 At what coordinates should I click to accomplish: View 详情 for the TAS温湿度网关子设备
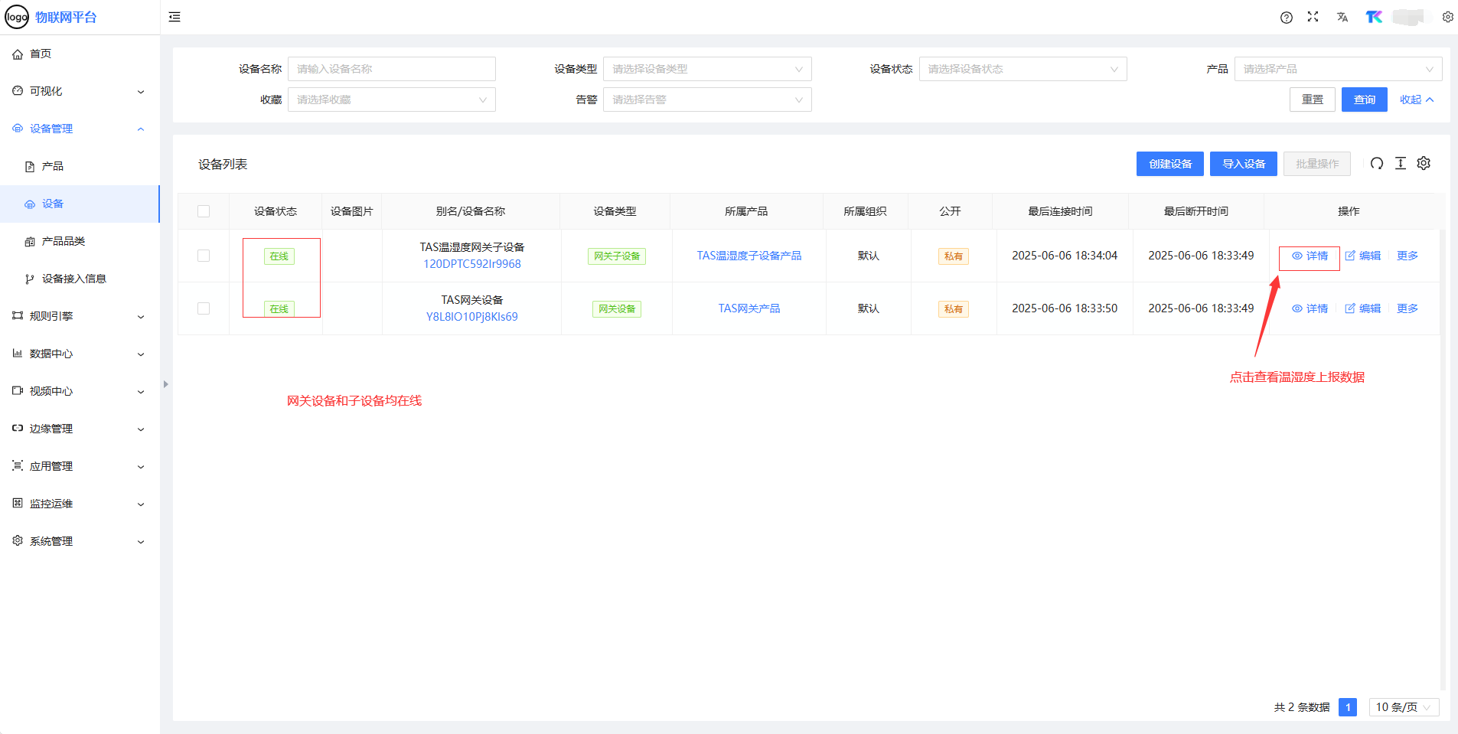pos(1310,256)
